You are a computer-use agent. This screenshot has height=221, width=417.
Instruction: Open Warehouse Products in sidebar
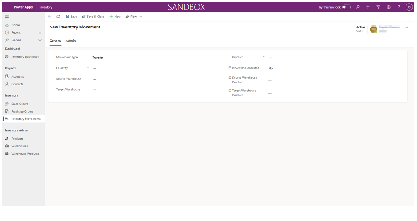click(25, 154)
